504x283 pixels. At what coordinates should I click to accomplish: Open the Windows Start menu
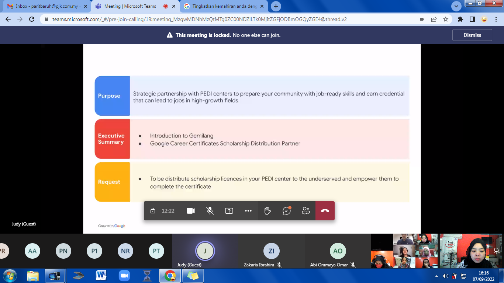tap(10, 276)
